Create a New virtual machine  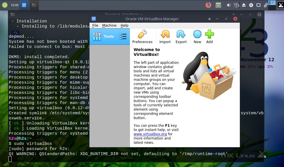[x=197, y=37]
